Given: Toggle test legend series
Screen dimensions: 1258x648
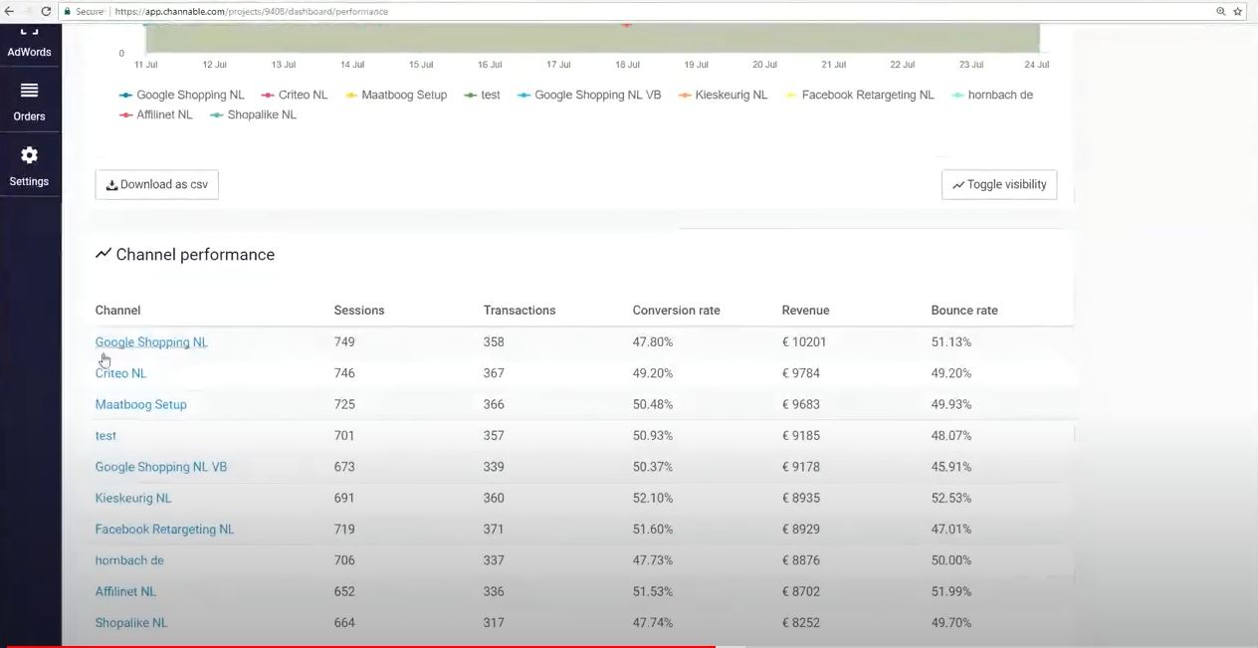Looking at the screenshot, I should tap(483, 95).
